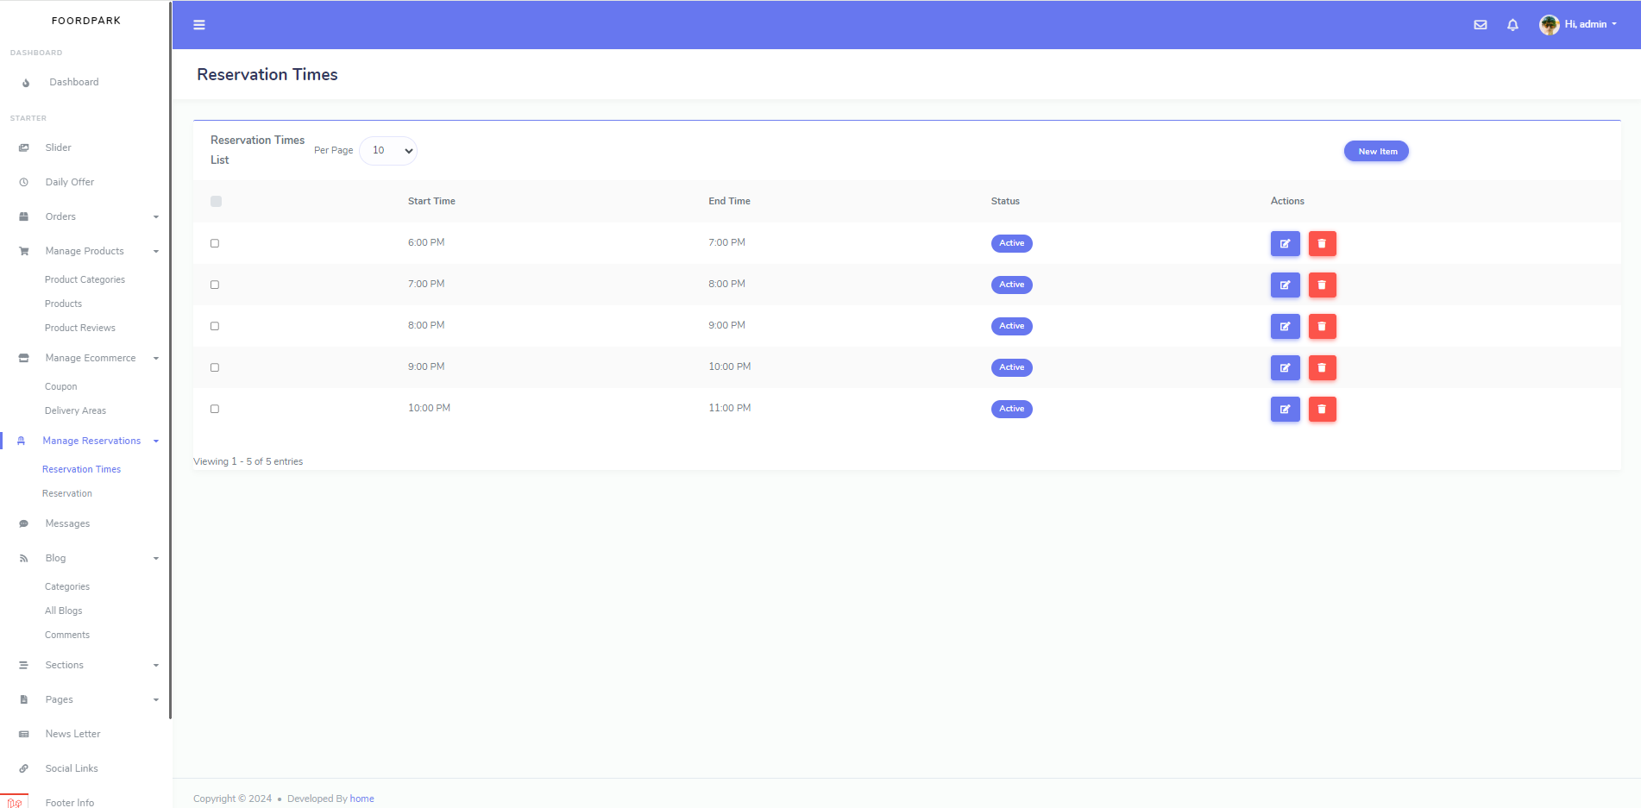Delete the 6:00 PM reservation time
This screenshot has height=808, width=1641.
coord(1322,244)
